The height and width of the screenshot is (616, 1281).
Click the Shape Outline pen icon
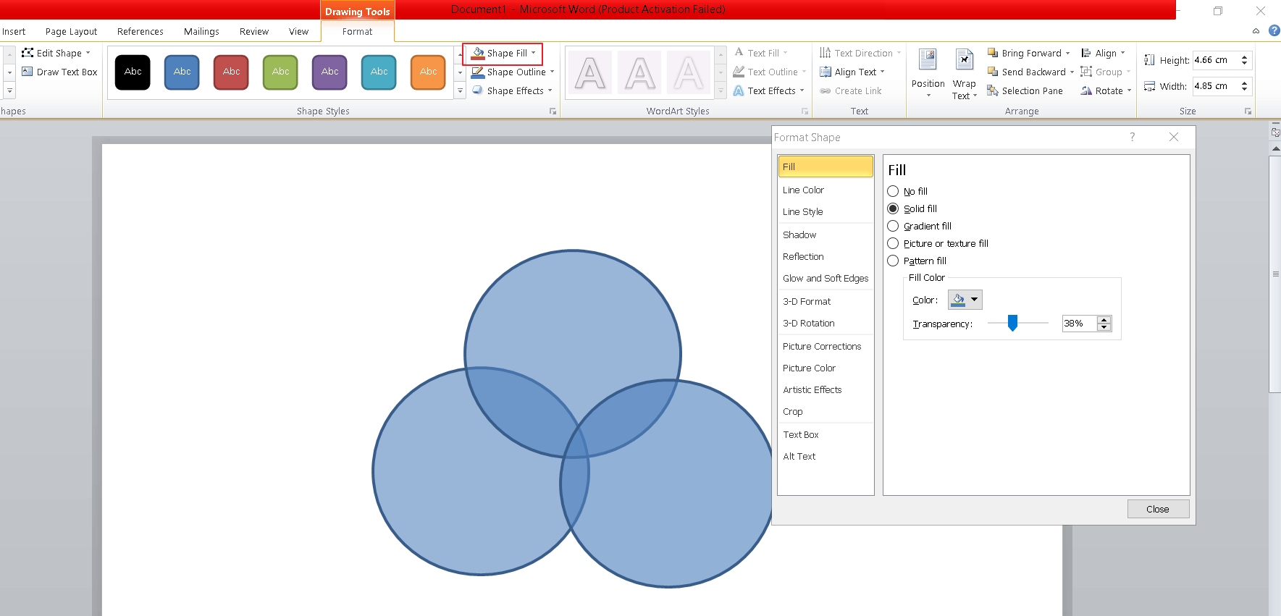(478, 72)
